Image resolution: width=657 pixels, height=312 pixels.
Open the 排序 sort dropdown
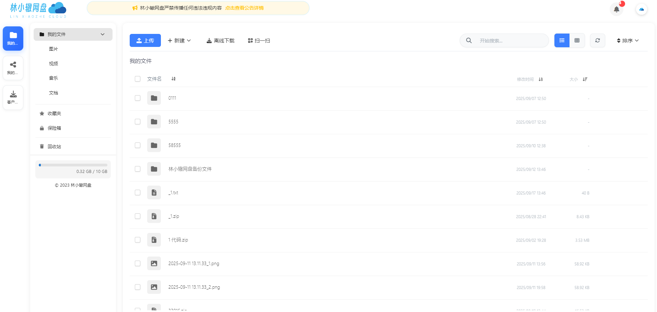coord(627,40)
